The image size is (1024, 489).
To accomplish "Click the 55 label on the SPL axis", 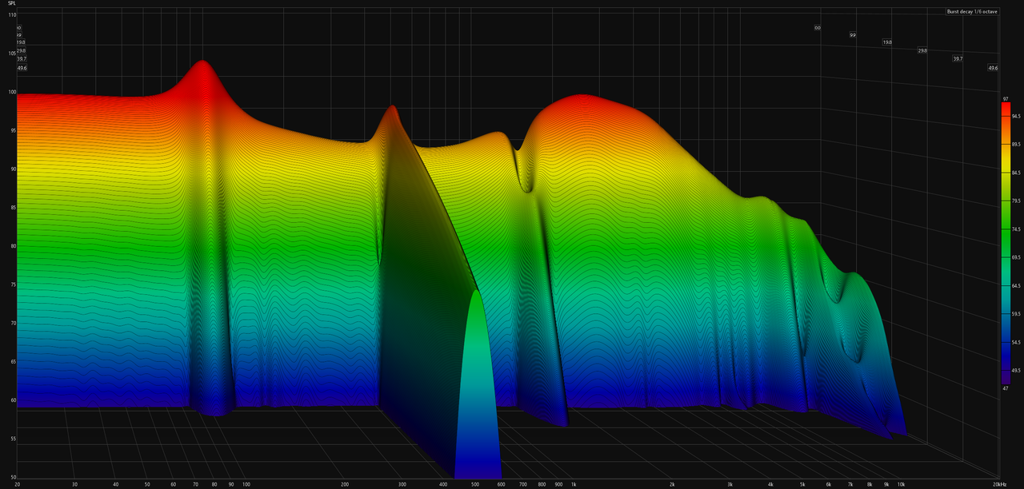I will click(x=13, y=439).
